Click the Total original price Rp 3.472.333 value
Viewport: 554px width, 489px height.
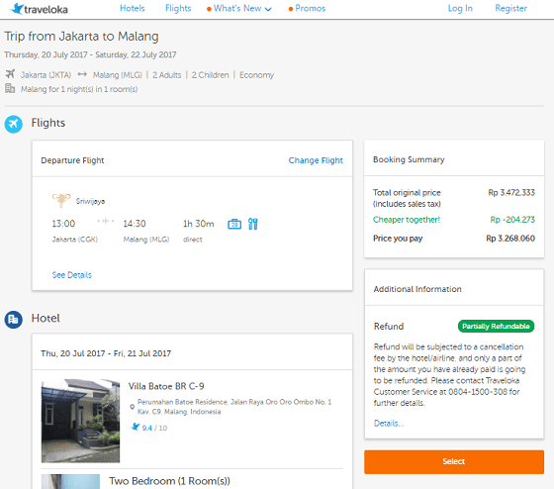[x=511, y=193]
